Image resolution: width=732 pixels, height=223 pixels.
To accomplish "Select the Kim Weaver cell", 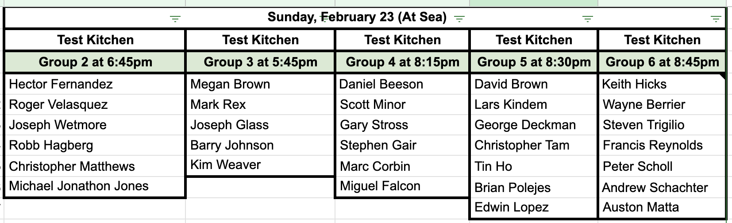I will [x=260, y=165].
